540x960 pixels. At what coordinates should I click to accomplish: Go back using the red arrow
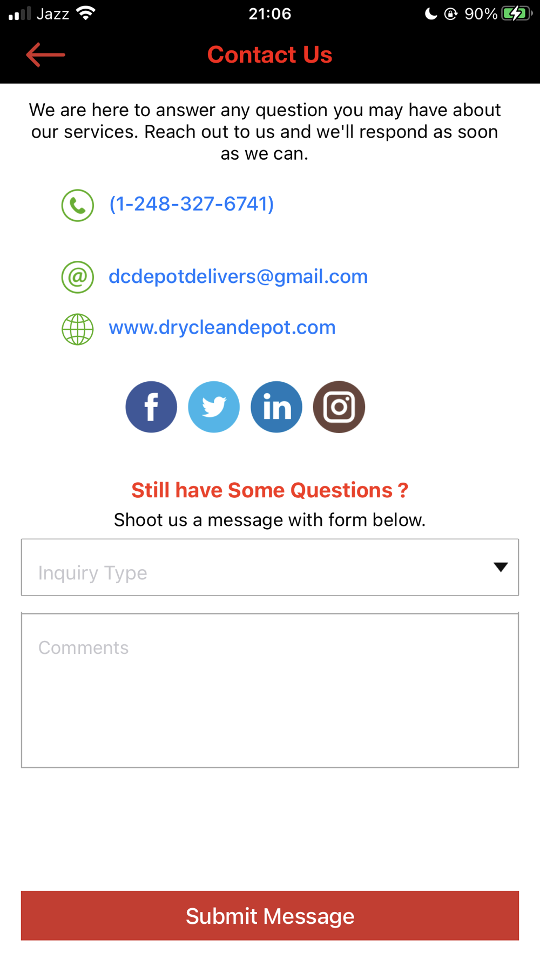coord(45,55)
